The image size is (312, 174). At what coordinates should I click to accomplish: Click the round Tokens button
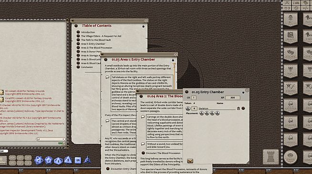[x=291, y=157]
